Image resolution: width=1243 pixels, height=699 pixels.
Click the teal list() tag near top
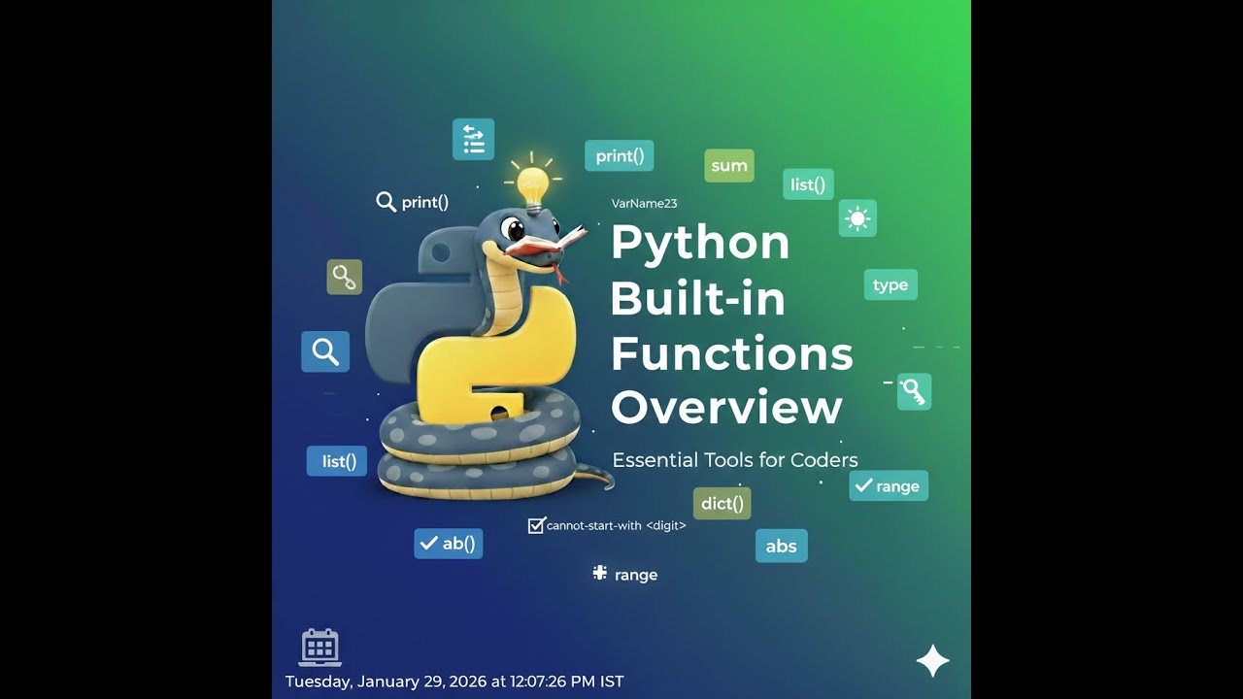808,184
